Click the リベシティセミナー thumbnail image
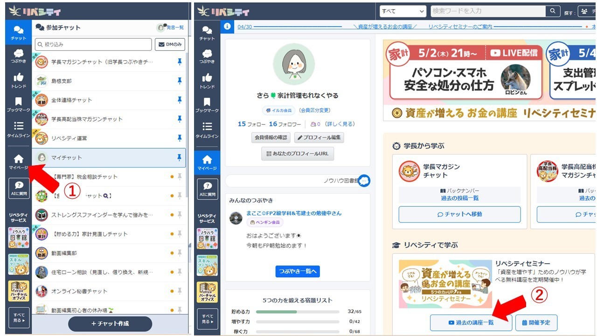The width and height of the screenshot is (597, 336). [445, 284]
